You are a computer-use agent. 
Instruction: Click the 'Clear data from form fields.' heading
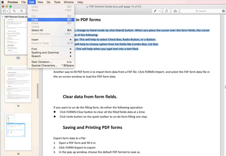pyautogui.click(x=90, y=97)
